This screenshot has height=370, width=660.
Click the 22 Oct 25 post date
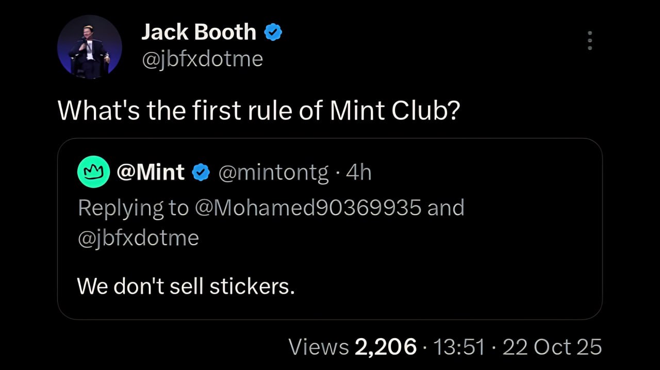552,347
